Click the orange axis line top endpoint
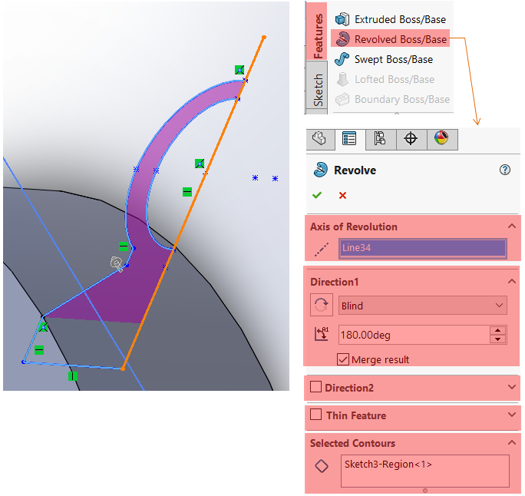The height and width of the screenshot is (496, 525). pos(263,38)
